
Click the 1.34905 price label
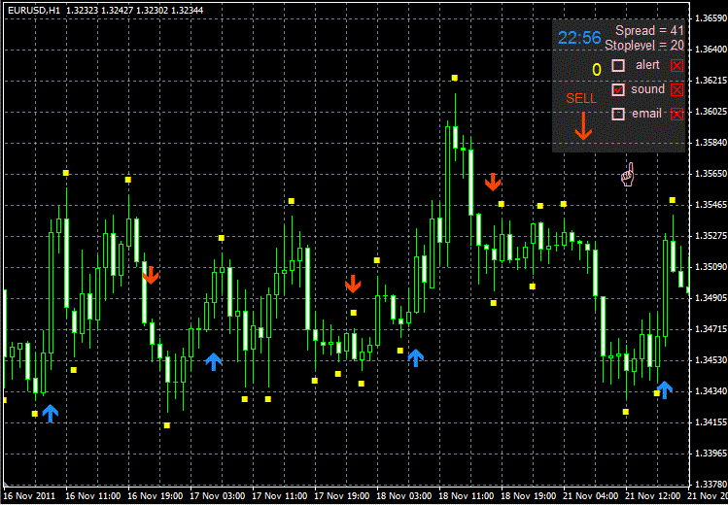pos(710,298)
